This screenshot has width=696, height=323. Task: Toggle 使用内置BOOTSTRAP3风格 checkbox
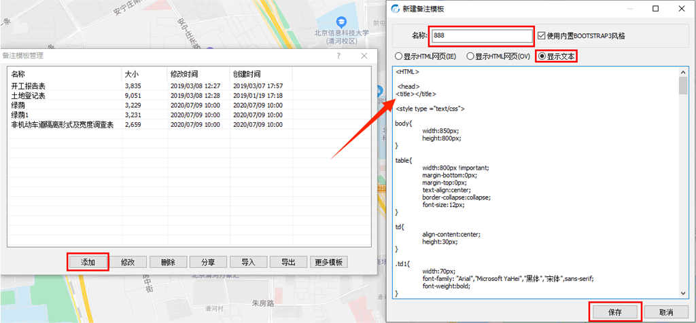click(542, 35)
